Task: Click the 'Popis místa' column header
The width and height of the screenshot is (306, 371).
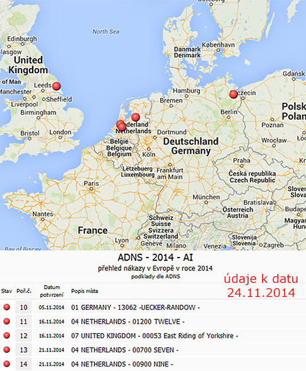Action: tap(85, 291)
